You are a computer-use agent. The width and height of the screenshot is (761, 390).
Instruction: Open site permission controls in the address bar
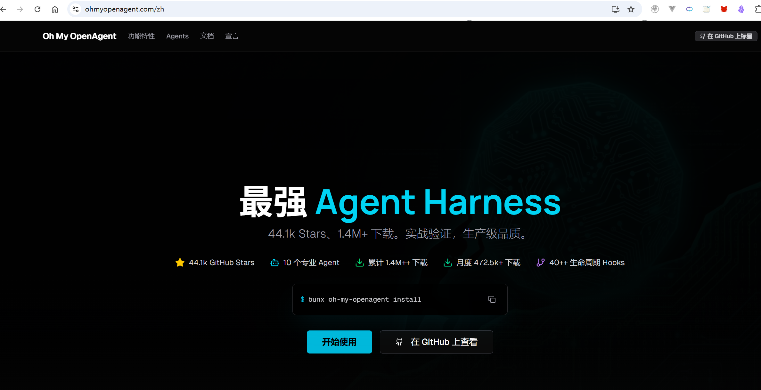(x=75, y=9)
